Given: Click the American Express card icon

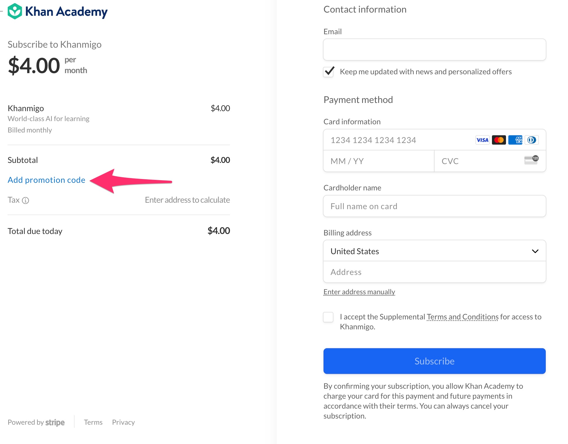Looking at the screenshot, I should [515, 140].
